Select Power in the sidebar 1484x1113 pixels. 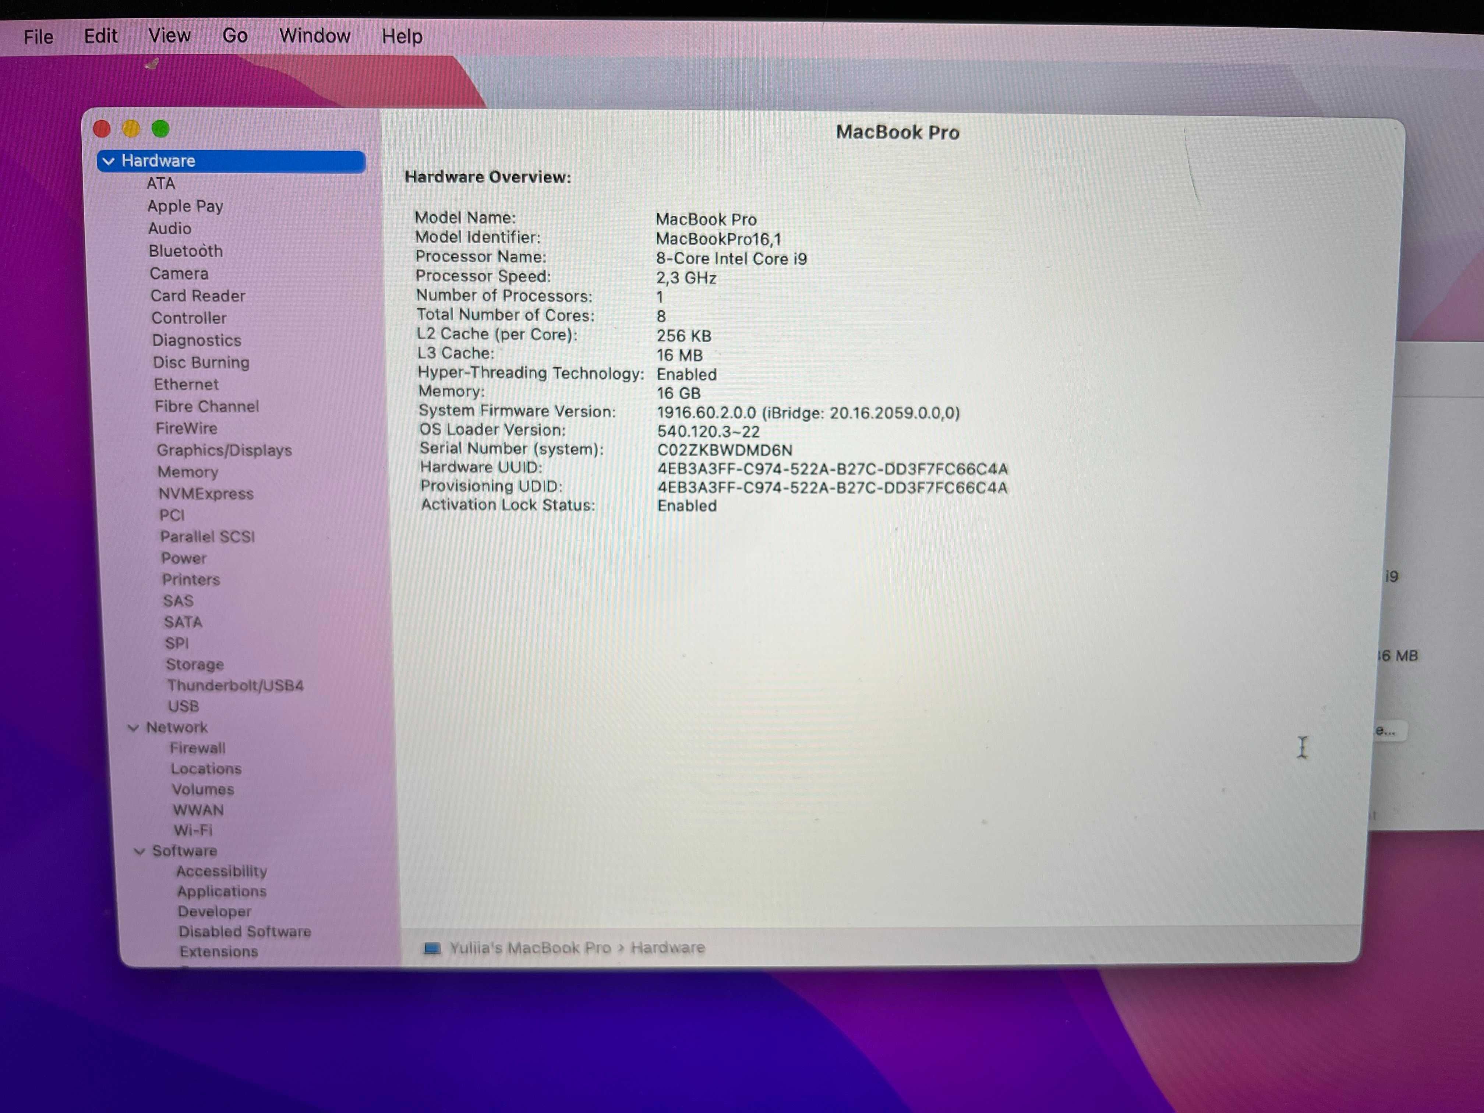[183, 558]
